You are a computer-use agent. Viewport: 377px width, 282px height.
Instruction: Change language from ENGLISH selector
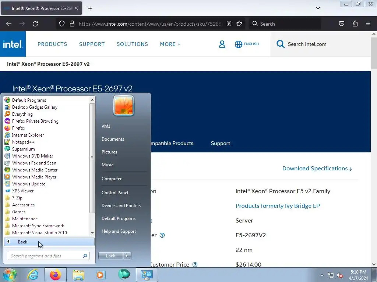(247, 44)
